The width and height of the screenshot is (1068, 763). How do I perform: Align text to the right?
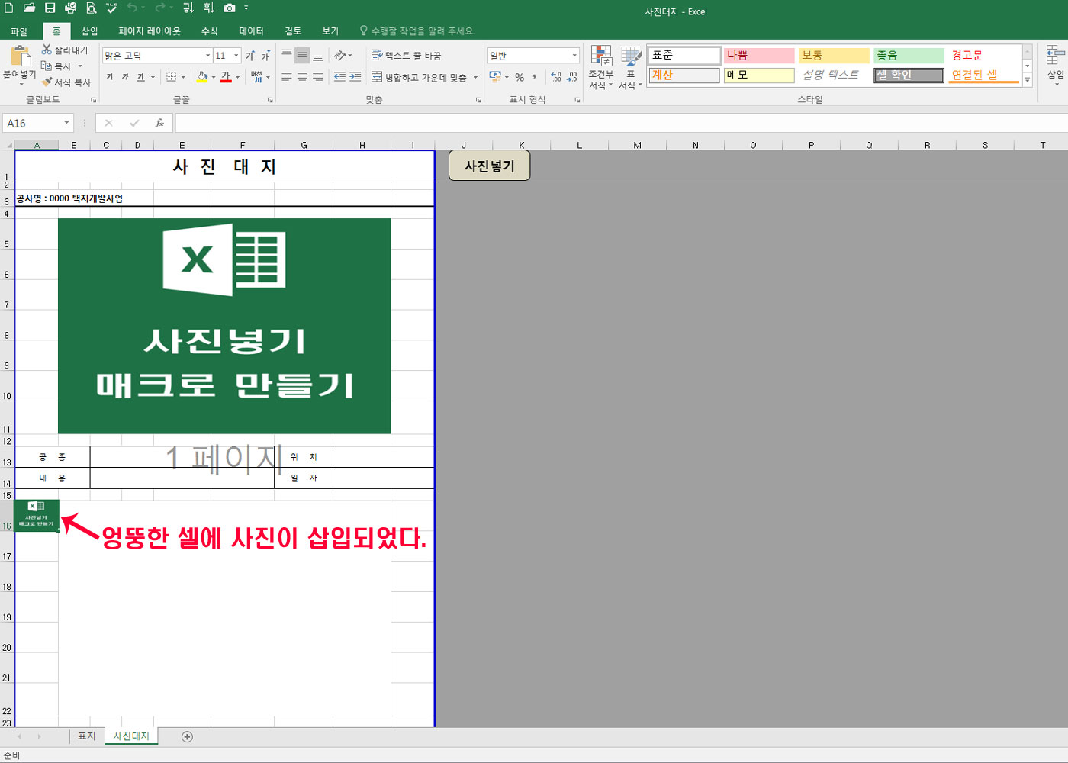point(317,77)
